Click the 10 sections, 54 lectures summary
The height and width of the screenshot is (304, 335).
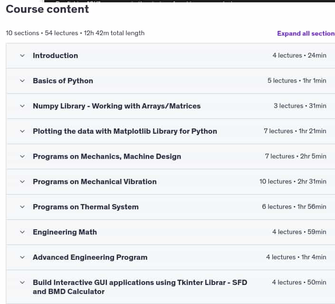tap(75, 33)
